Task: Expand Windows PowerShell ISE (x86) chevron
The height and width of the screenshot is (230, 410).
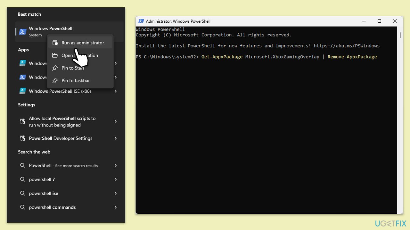Action: 116,91
